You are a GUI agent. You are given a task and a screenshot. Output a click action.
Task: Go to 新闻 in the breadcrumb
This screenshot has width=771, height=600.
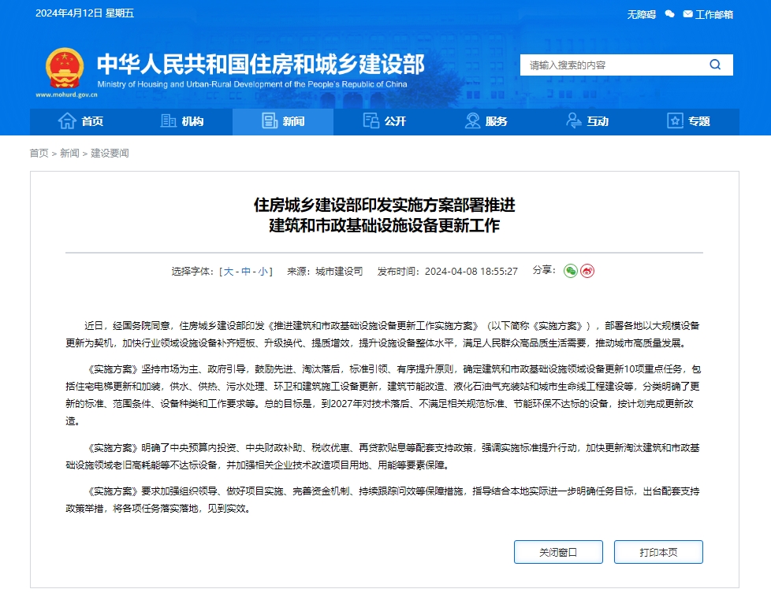pyautogui.click(x=69, y=154)
